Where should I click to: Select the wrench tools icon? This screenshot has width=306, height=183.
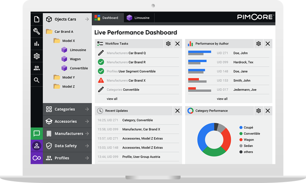pos(37,31)
